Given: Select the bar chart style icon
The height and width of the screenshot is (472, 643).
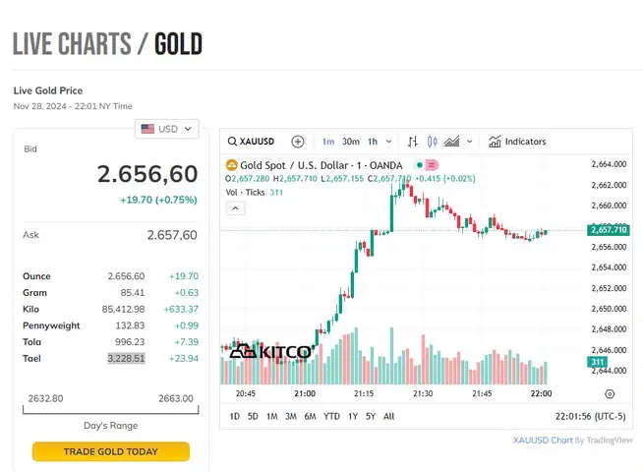Looking at the screenshot, I should pos(413,142).
